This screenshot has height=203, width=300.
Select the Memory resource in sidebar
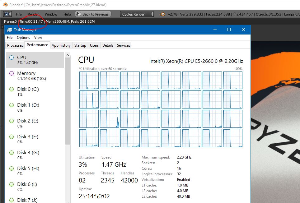tap(35, 76)
